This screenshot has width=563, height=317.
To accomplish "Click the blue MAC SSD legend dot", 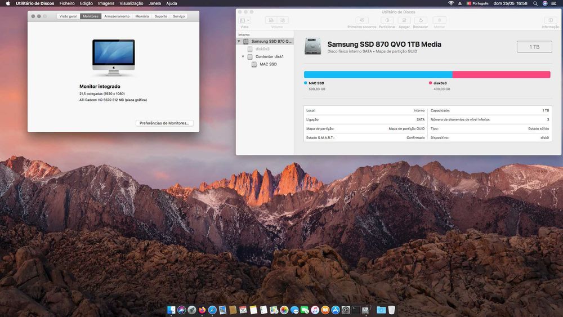I will pyautogui.click(x=306, y=83).
